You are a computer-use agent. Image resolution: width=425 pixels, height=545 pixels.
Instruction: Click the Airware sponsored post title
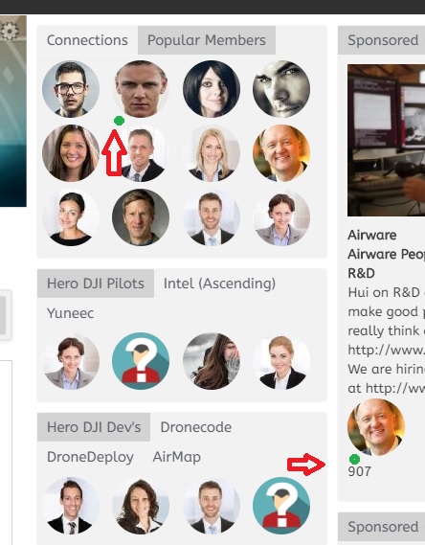371,236
